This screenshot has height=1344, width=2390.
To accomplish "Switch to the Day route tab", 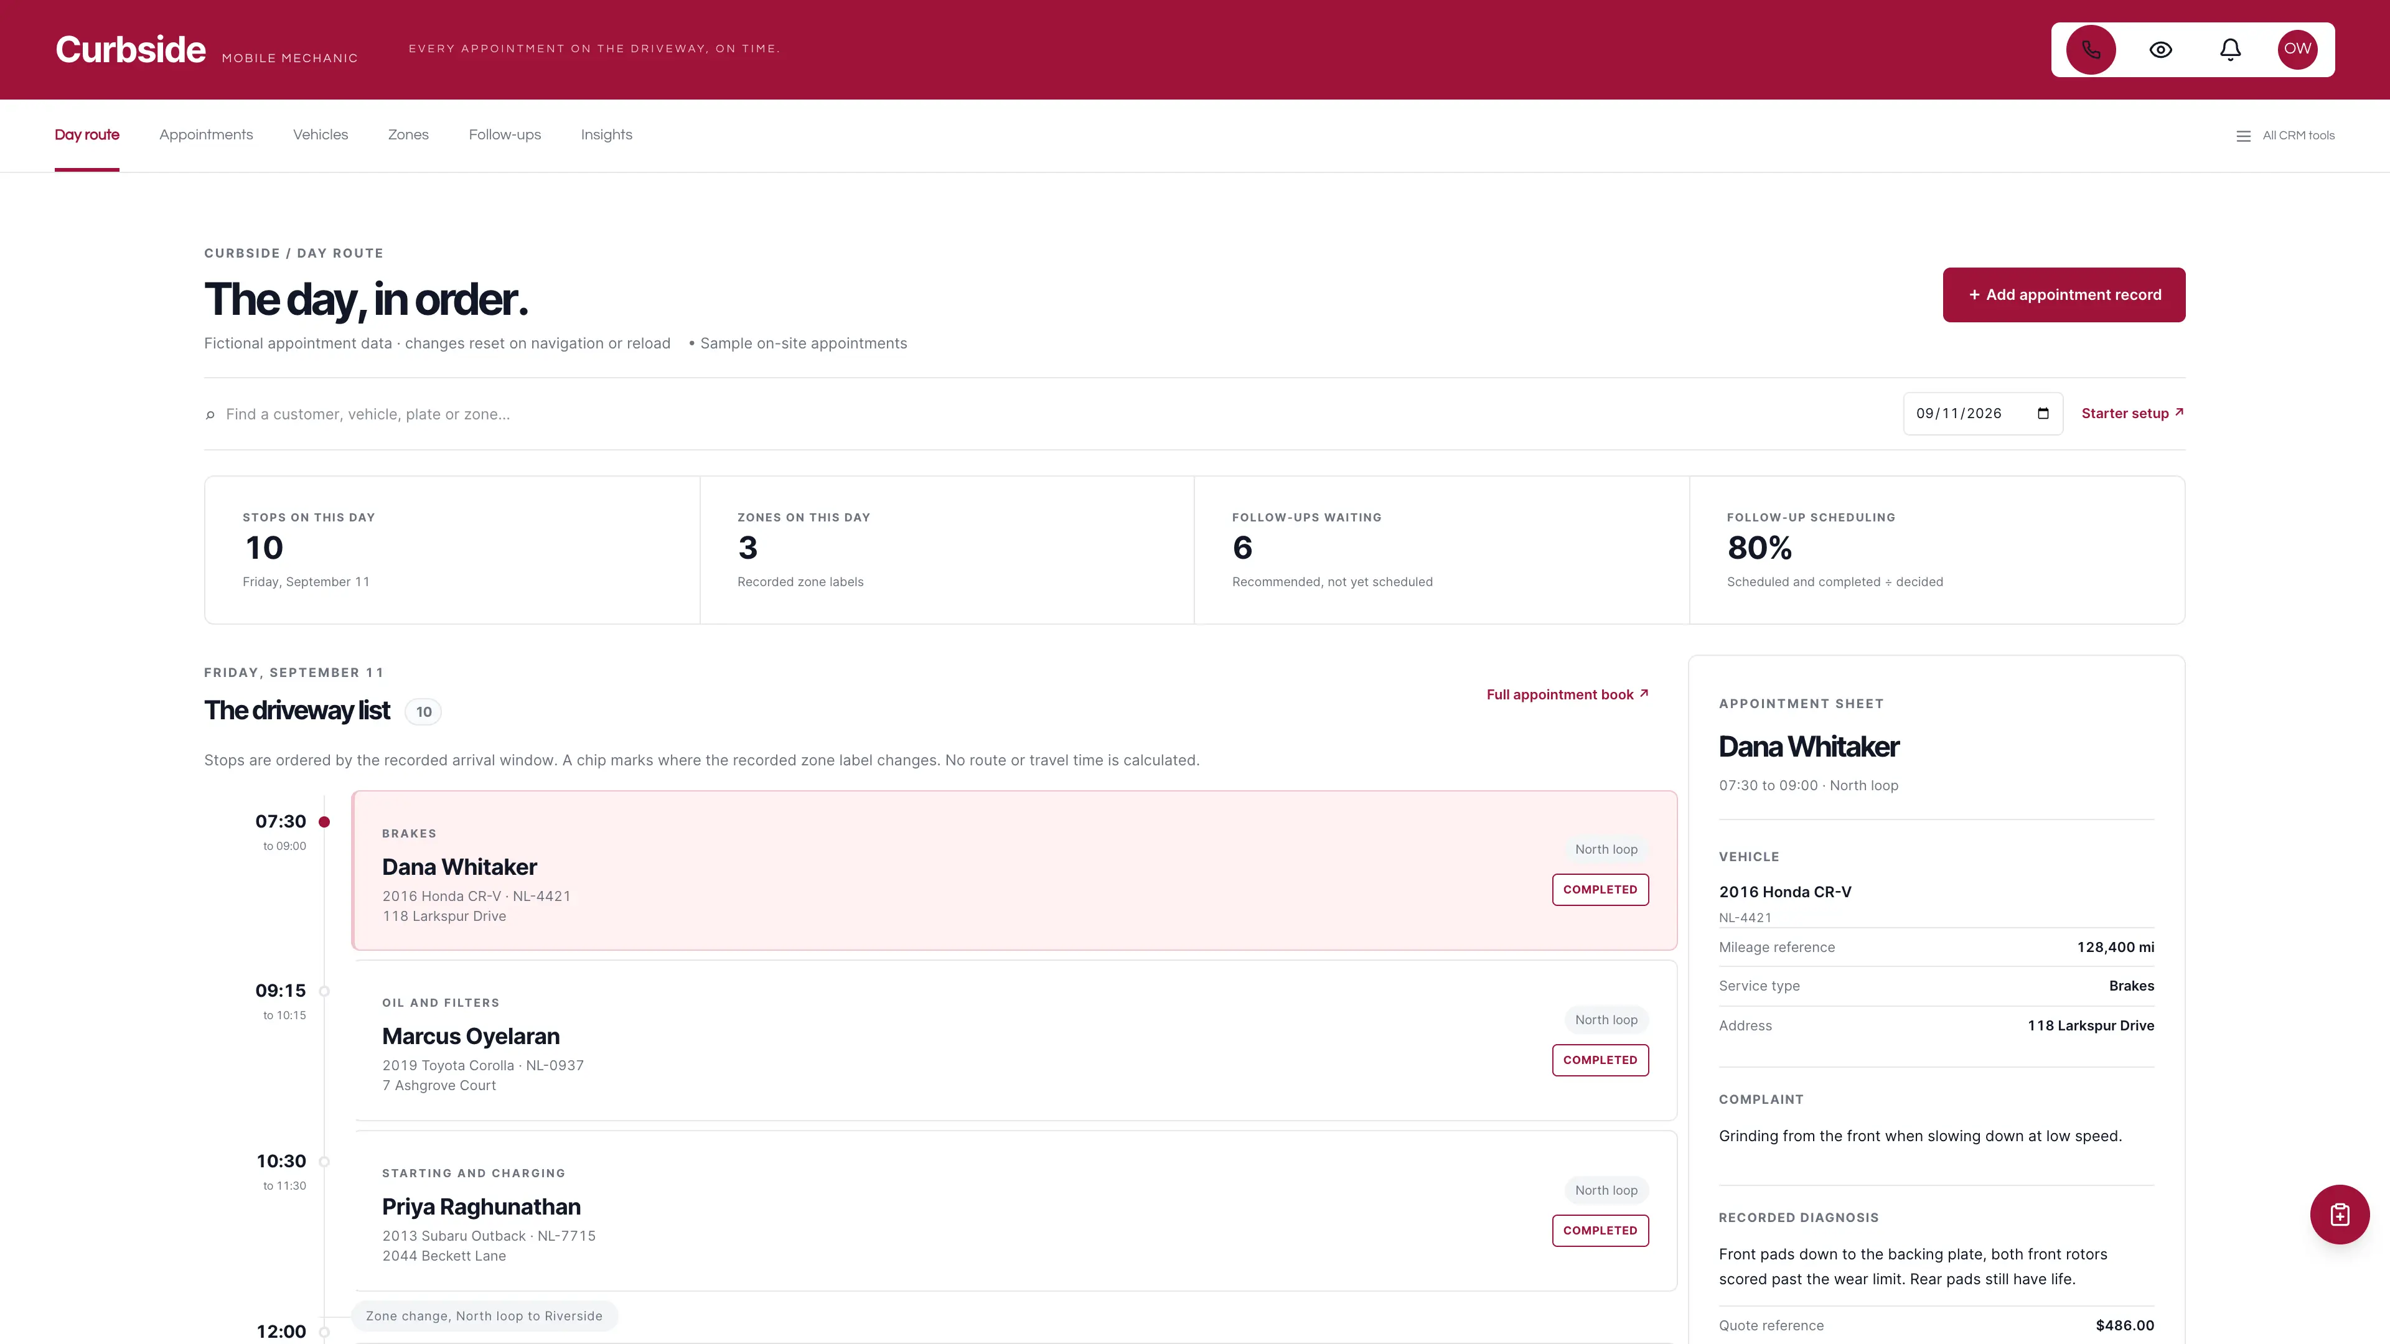I will [x=87, y=136].
